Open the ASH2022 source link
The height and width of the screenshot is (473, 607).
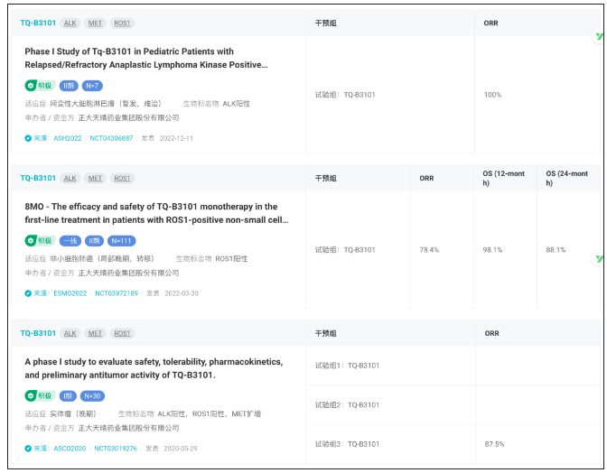(68, 138)
